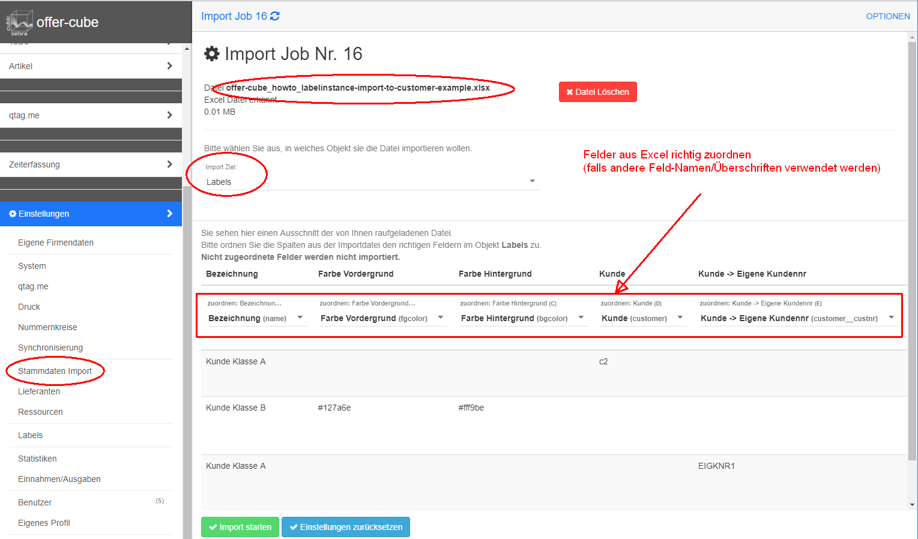Click the Farbe Vordergrund column header

coord(356,274)
